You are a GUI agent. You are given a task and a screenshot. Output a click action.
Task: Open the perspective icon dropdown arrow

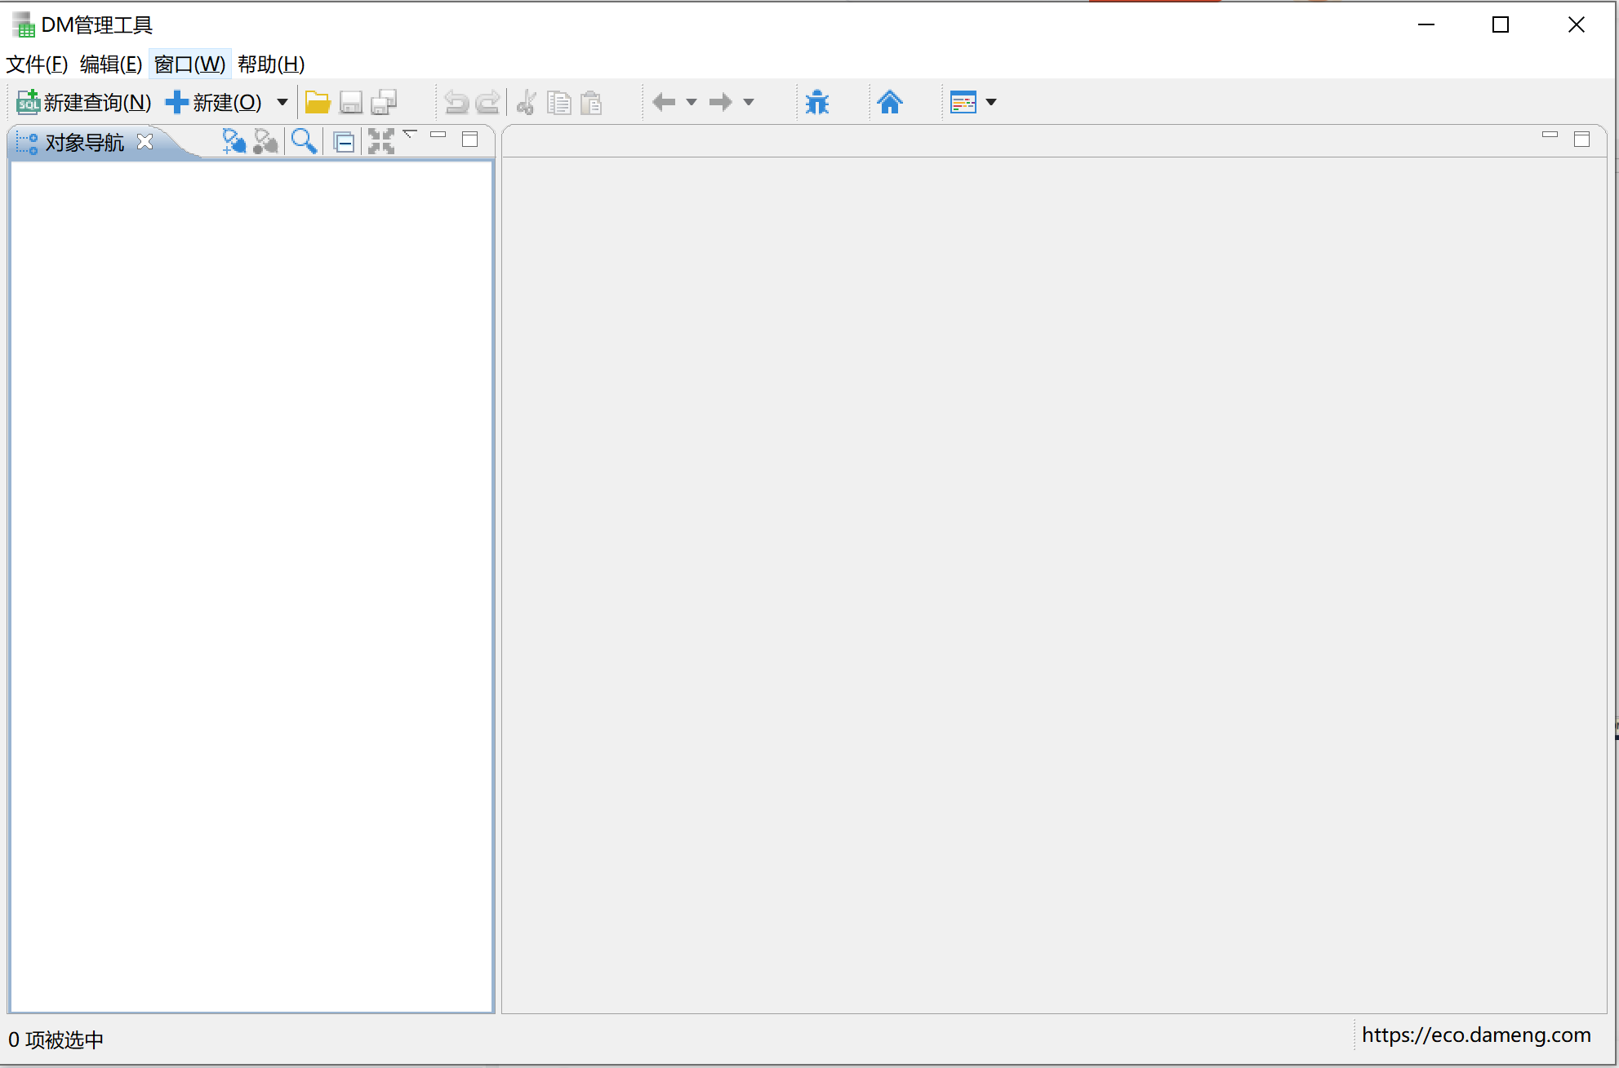click(x=991, y=103)
